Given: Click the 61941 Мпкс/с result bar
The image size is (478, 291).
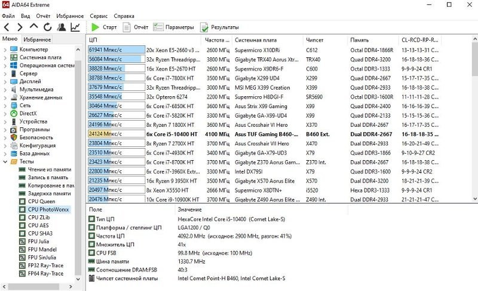Looking at the screenshot, I should tap(117, 50).
